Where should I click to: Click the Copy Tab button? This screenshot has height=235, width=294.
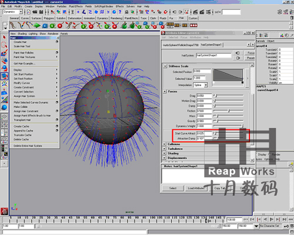[x=219, y=188]
